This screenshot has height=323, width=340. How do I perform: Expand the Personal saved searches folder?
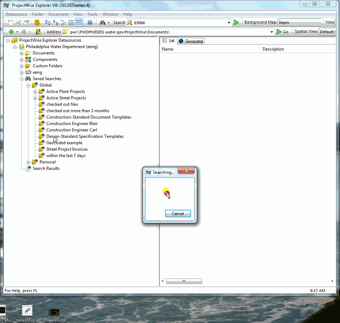click(28, 162)
